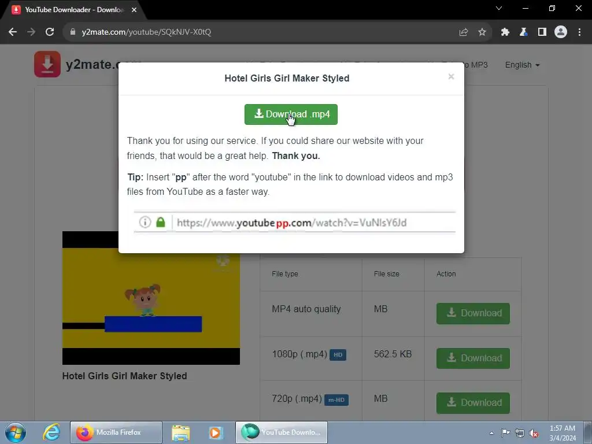Click the 'File size' column header
Viewport: 592px width, 444px height.
(386, 273)
